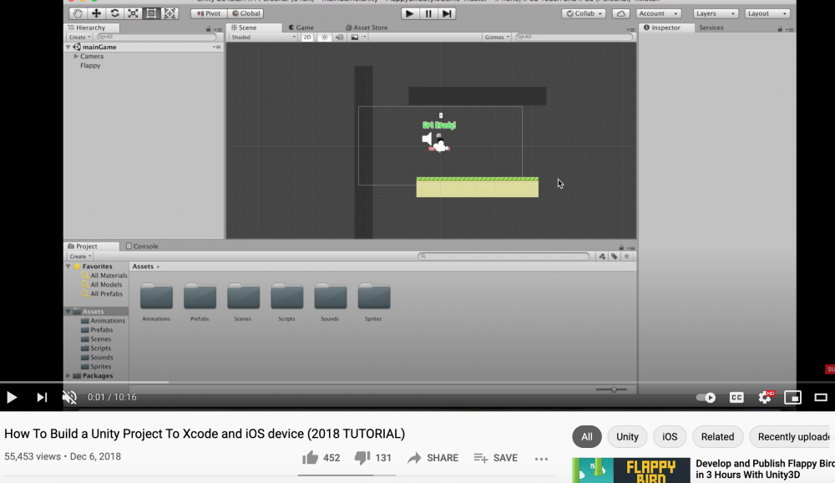Viewport: 835px width, 483px height.
Task: Toggle Pivot handle position
Action: click(209, 13)
